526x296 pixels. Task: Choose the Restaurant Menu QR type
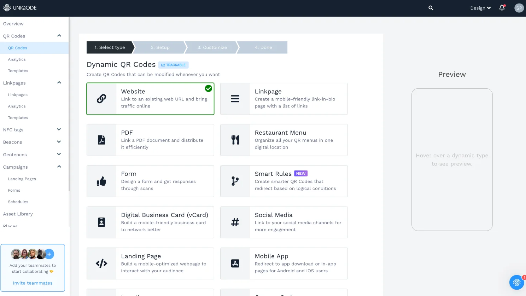[284, 140]
